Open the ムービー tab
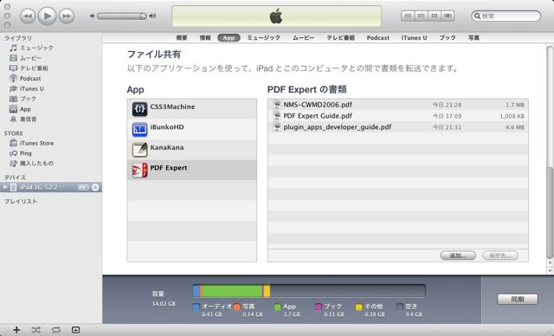 point(303,38)
